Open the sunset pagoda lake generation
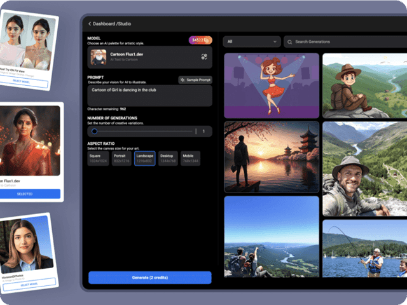Screen dimensions: 407x305 tap(272, 157)
